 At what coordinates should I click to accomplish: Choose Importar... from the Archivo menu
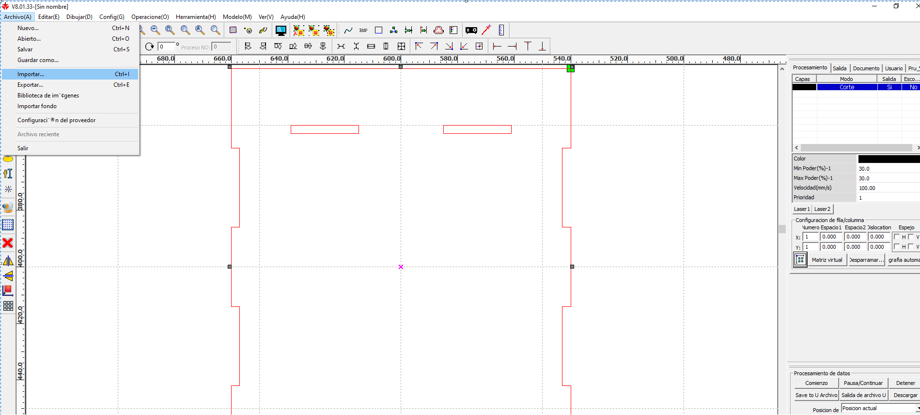[70, 74]
